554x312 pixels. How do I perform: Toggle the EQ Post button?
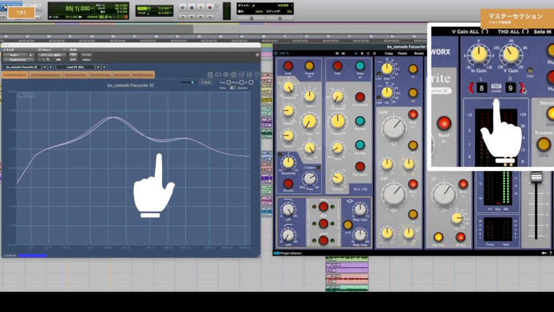point(438,237)
